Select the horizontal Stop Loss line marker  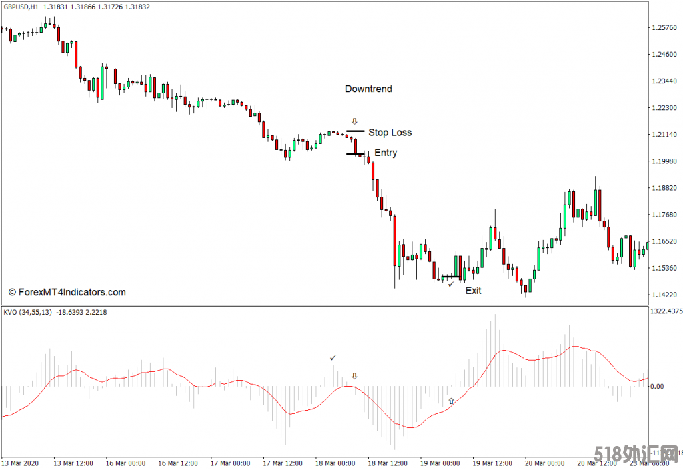coord(355,131)
